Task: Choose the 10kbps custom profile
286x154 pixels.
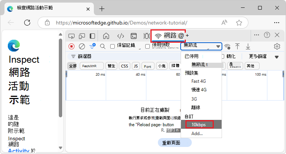Action: (201, 125)
